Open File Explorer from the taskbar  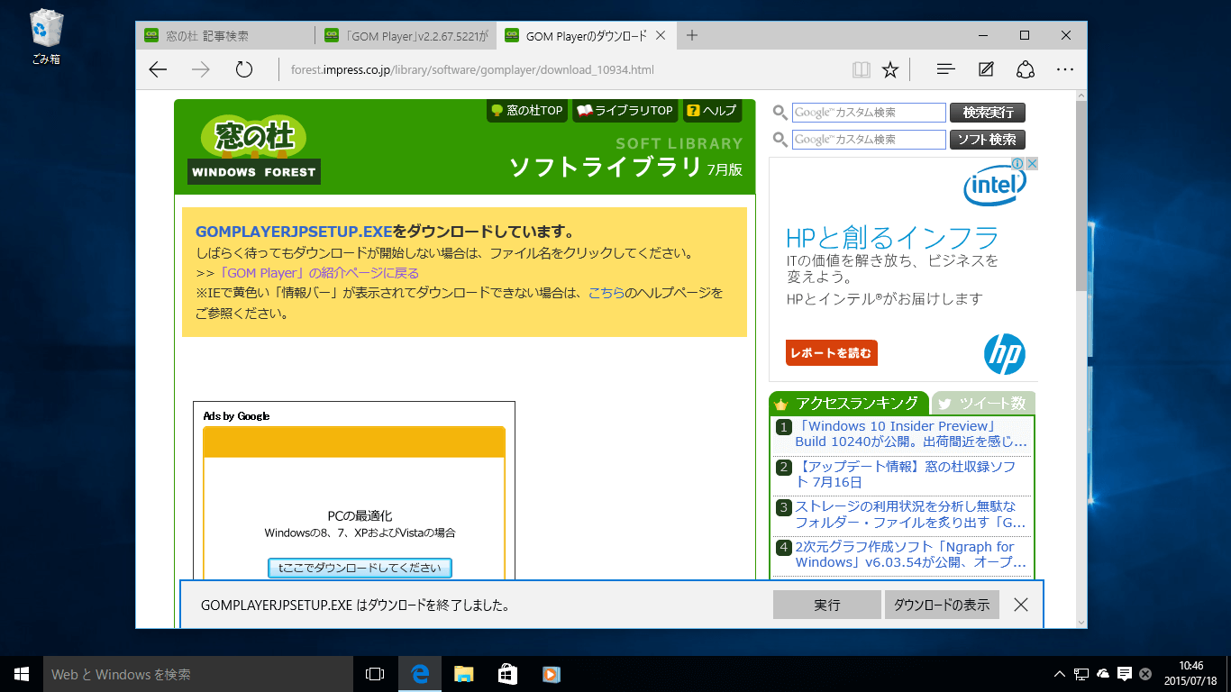tap(463, 674)
